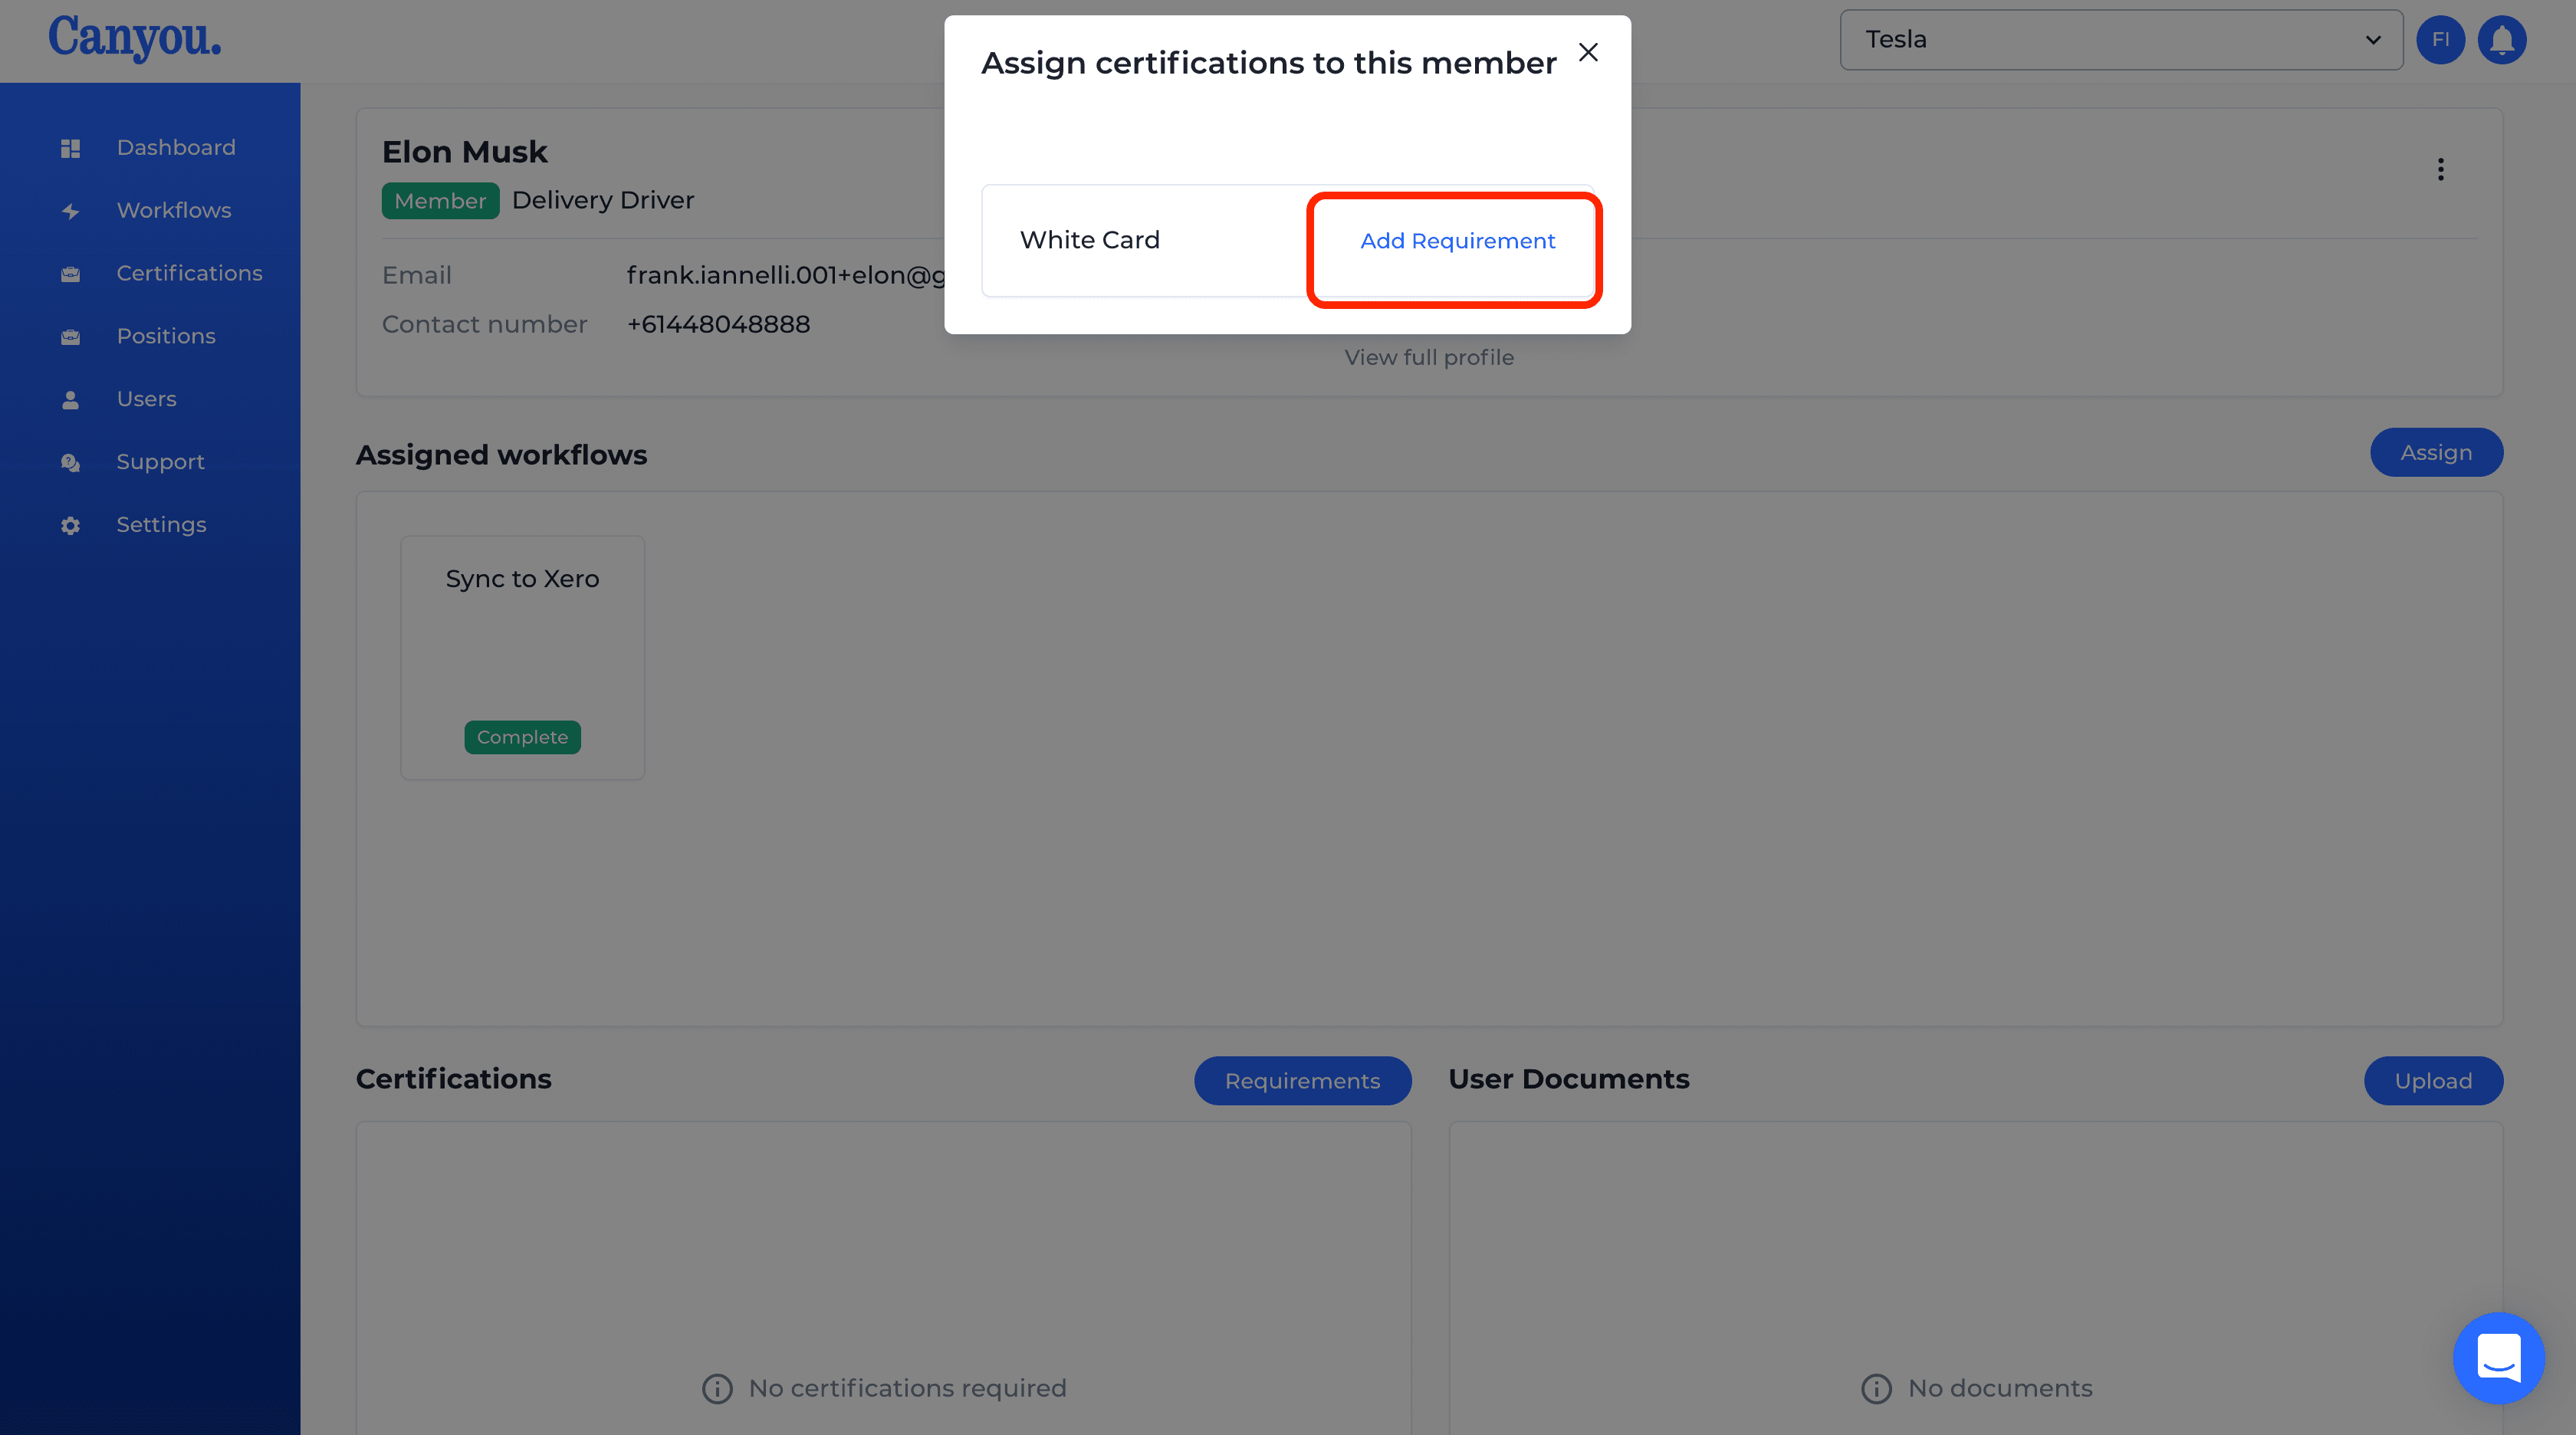Click the Support sidebar icon

click(71, 461)
